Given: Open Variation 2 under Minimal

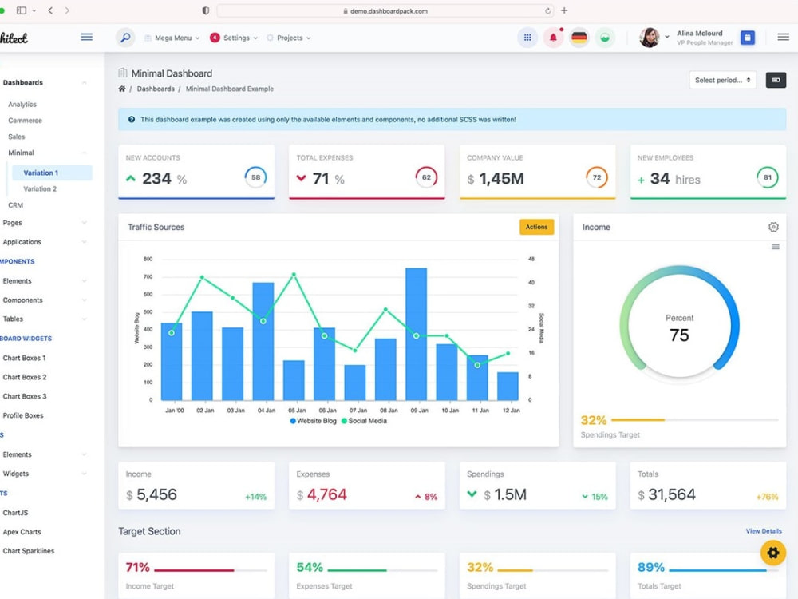Looking at the screenshot, I should (x=40, y=189).
